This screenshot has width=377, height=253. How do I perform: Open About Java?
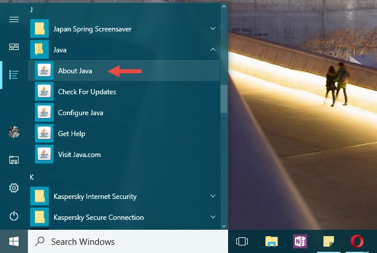[124, 70]
